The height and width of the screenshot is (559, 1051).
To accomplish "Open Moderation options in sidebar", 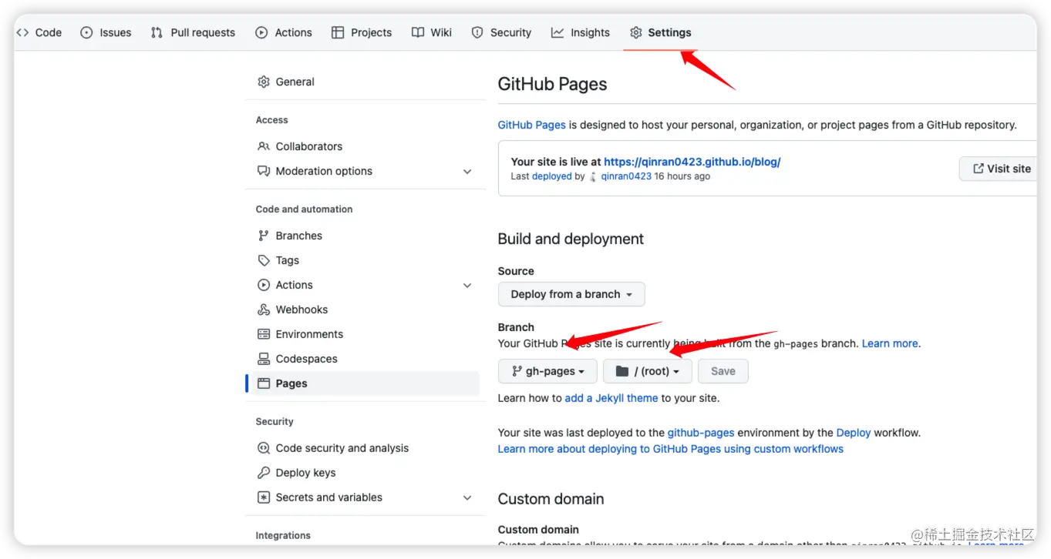I will (362, 171).
